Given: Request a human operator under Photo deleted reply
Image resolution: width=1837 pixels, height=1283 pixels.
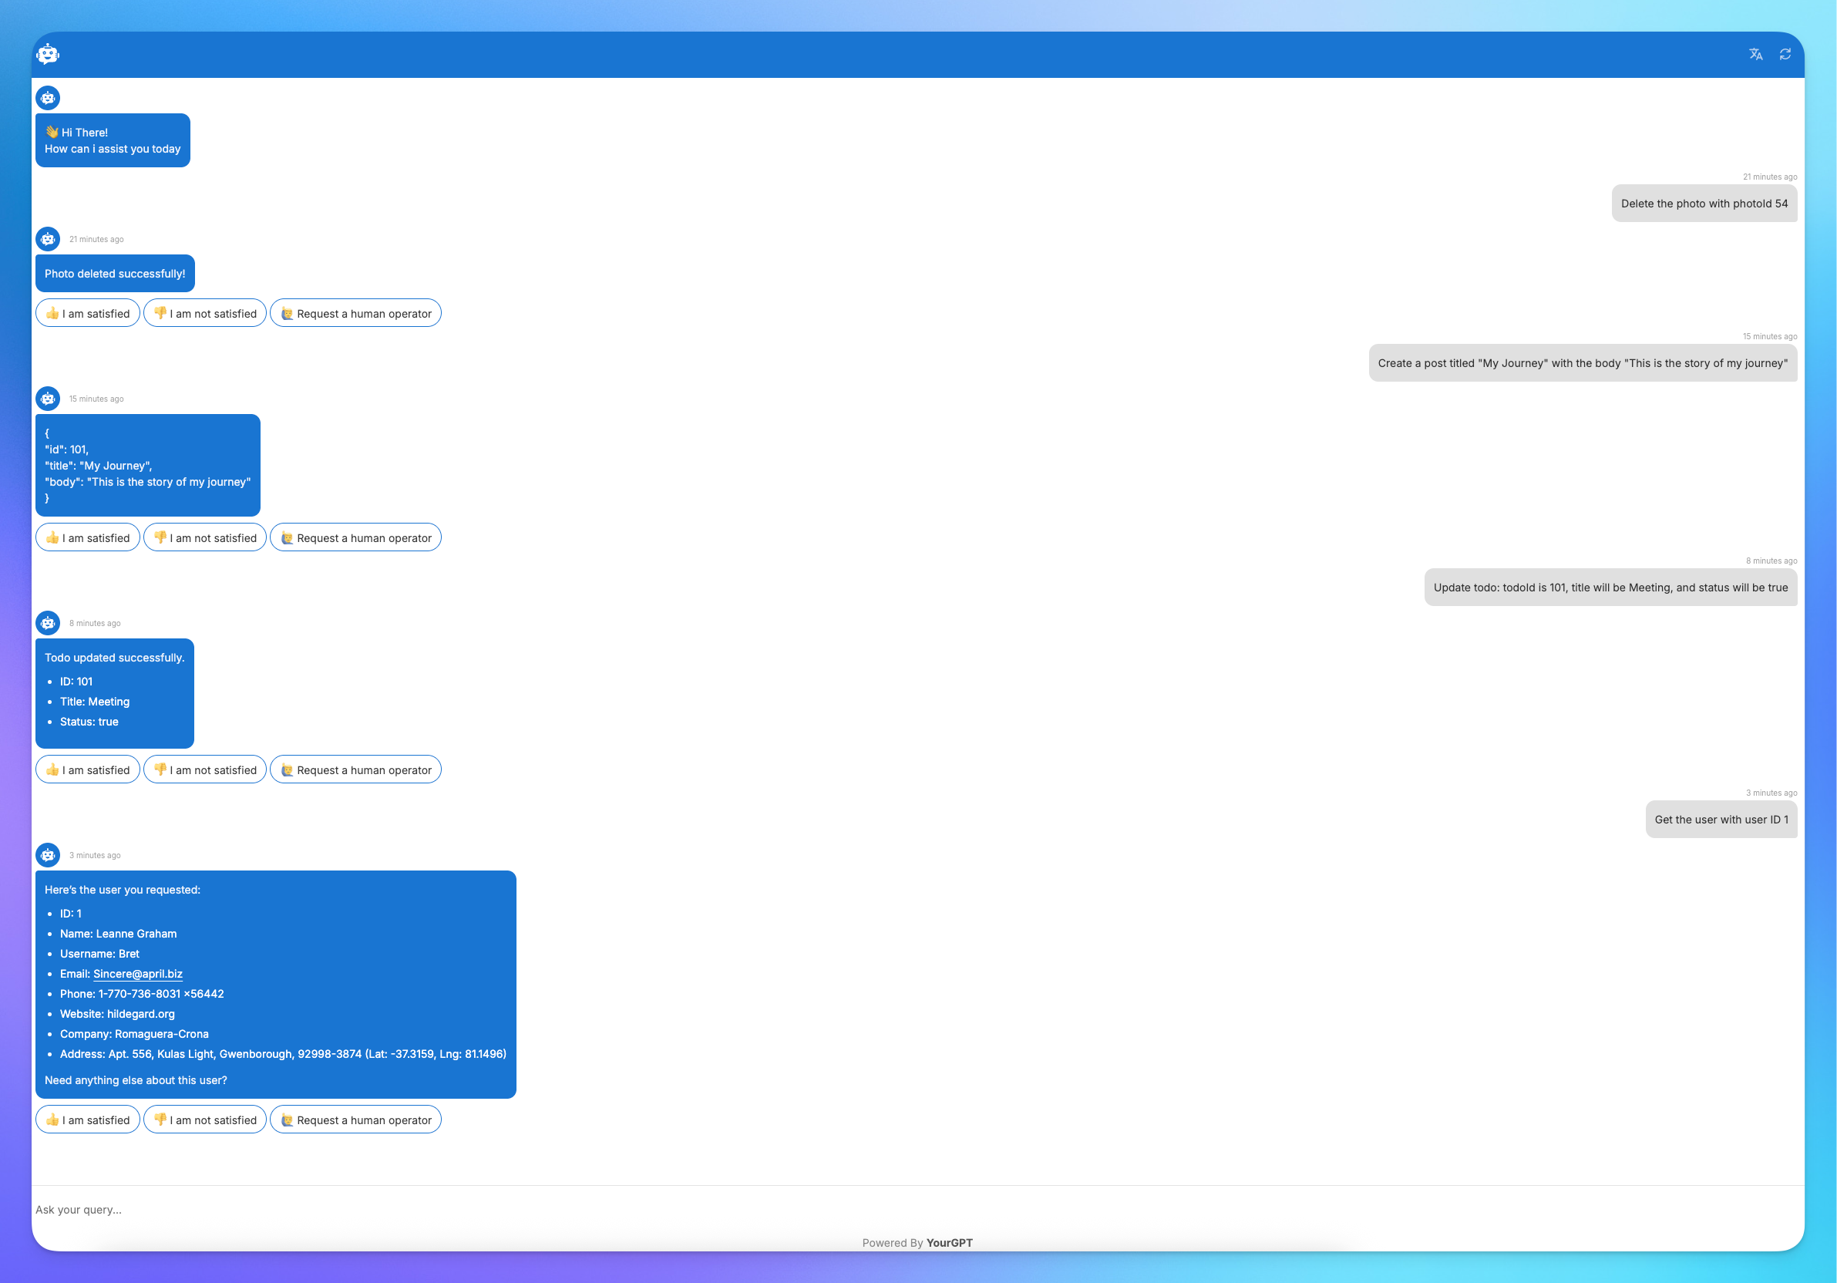Looking at the screenshot, I should [355, 313].
